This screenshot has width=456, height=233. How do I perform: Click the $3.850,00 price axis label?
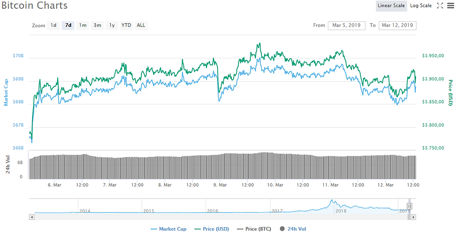pos(433,102)
